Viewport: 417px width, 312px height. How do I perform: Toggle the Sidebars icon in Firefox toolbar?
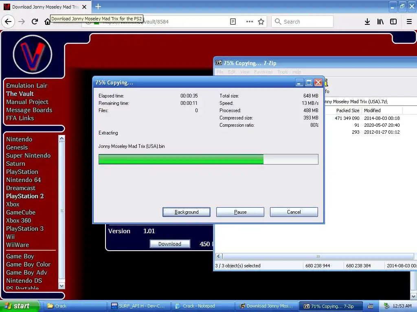pyautogui.click(x=393, y=22)
